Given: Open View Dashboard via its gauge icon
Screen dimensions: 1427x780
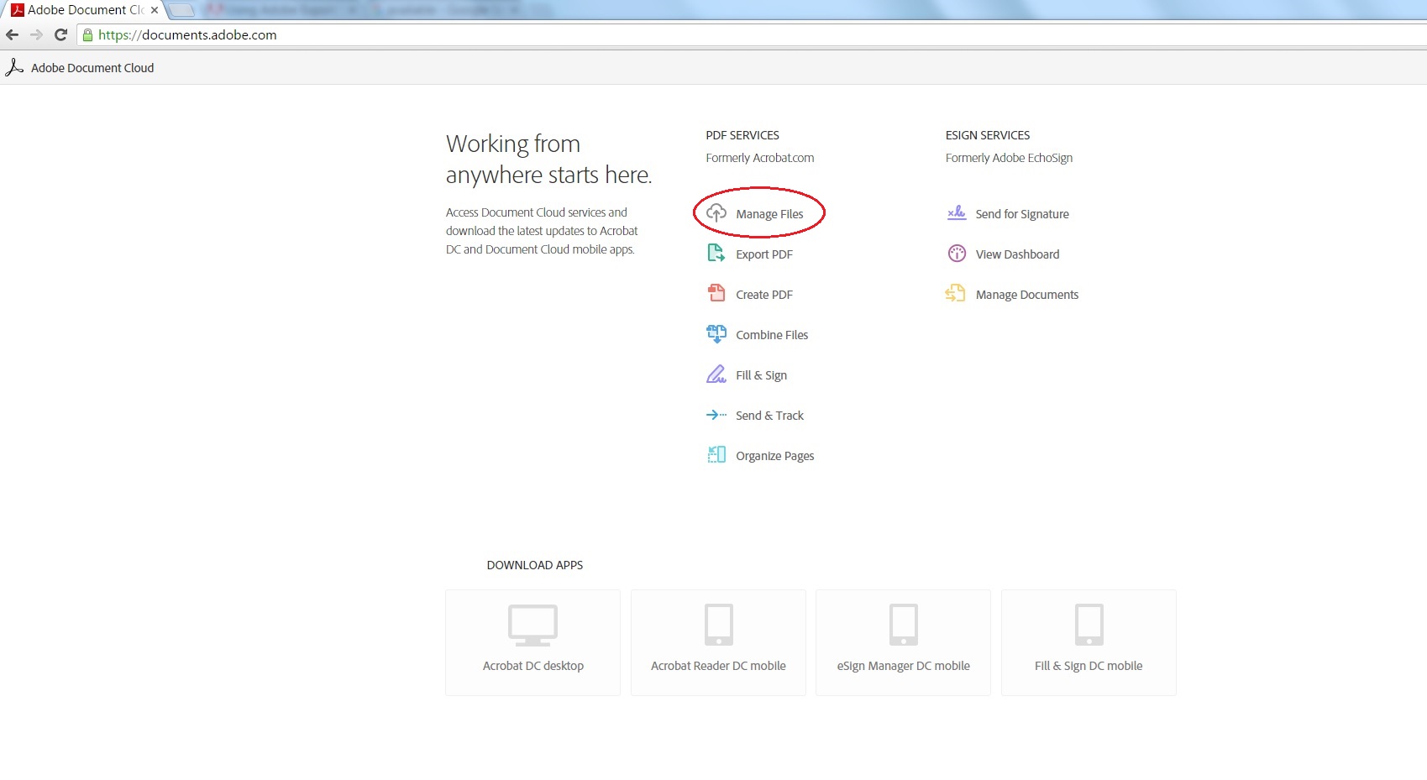Looking at the screenshot, I should click(956, 253).
